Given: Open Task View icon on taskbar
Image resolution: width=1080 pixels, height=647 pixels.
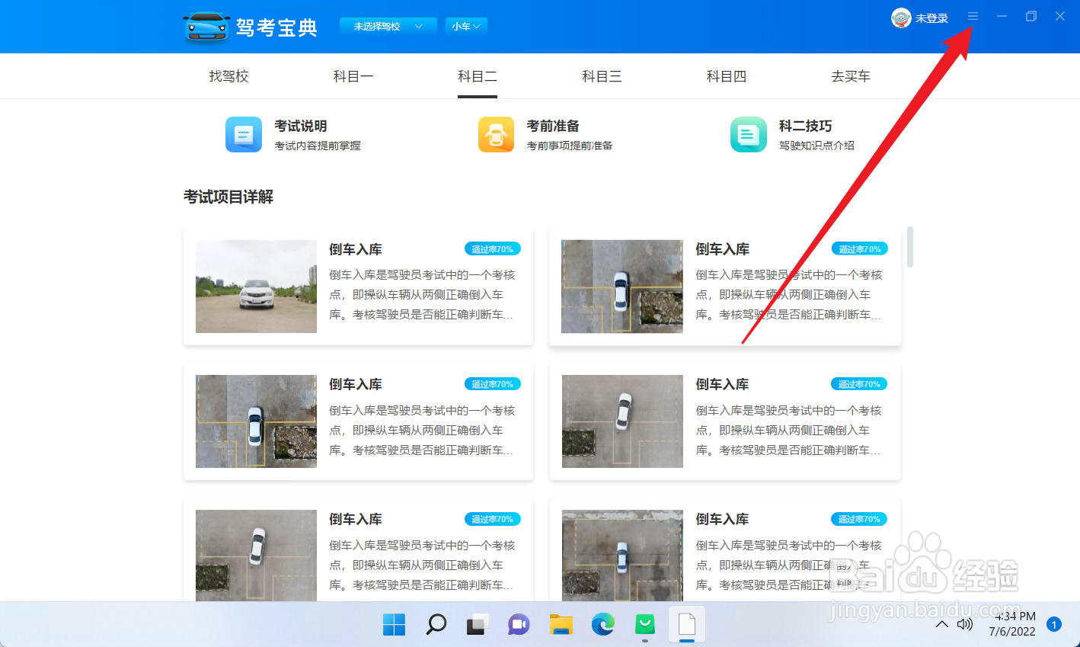Looking at the screenshot, I should coord(478,625).
